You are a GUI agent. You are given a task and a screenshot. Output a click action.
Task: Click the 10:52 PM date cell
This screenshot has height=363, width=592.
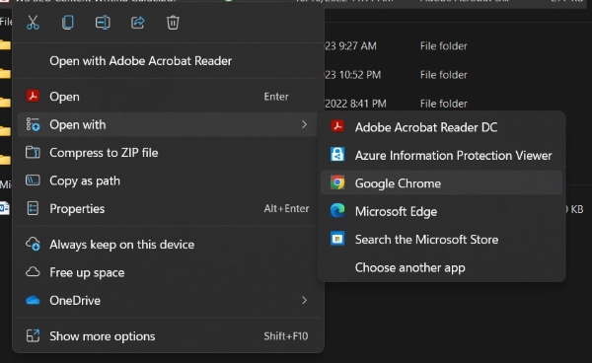tap(353, 75)
